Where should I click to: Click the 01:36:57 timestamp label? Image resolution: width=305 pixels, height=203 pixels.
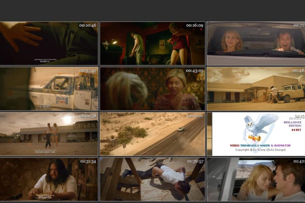click(195, 161)
